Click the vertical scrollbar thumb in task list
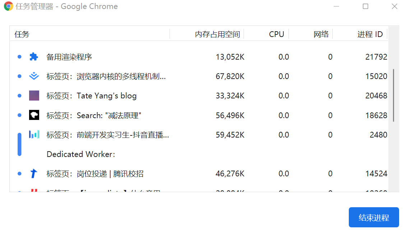 394,95
